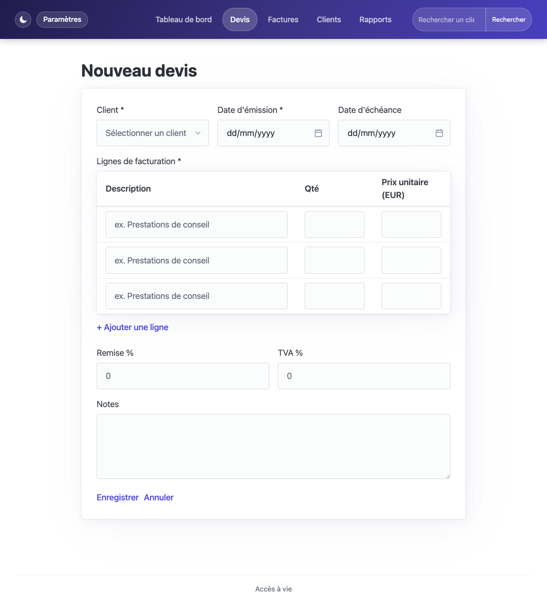Click the Rechercher search button
This screenshot has height=603, width=547.
click(509, 20)
